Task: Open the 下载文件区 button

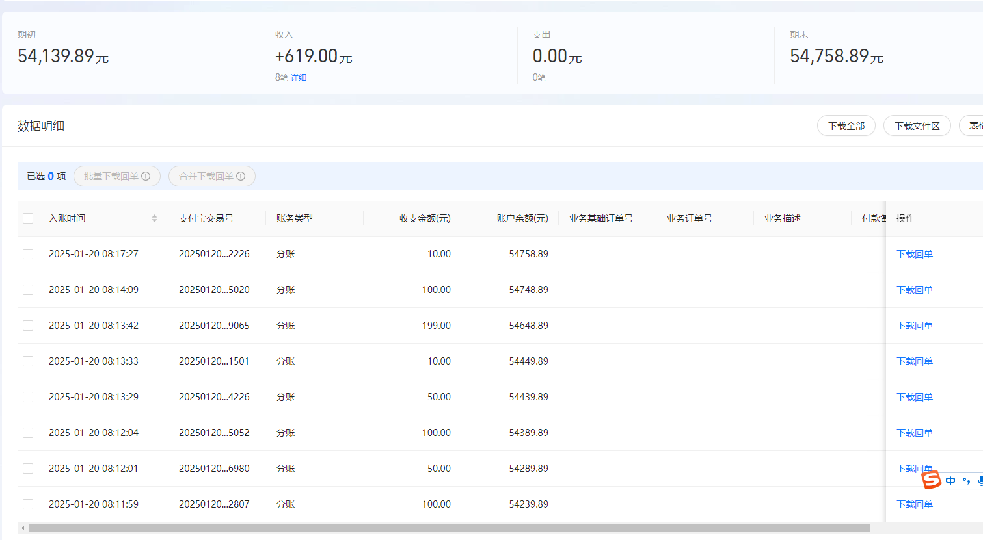Action: tap(917, 126)
